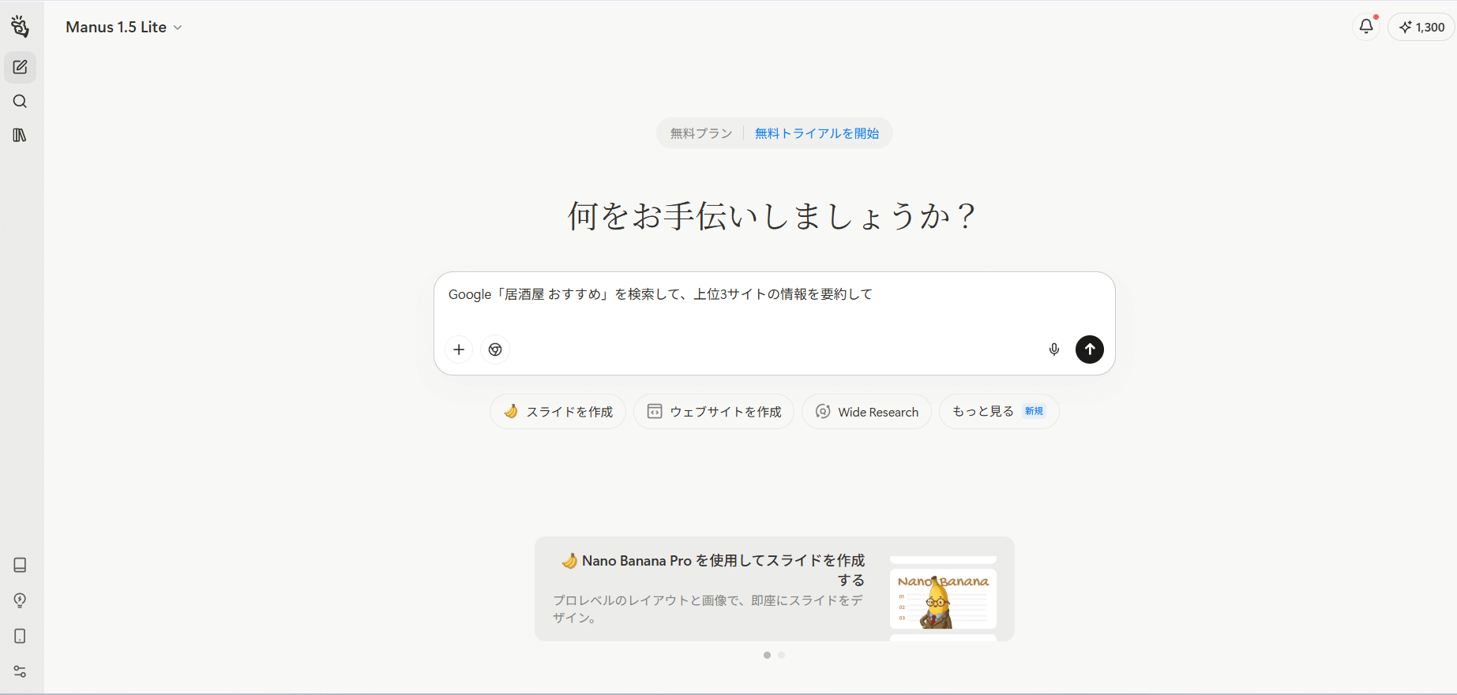Open the notifications bell icon
Viewport: 1457px width, 695px height.
[x=1365, y=27]
